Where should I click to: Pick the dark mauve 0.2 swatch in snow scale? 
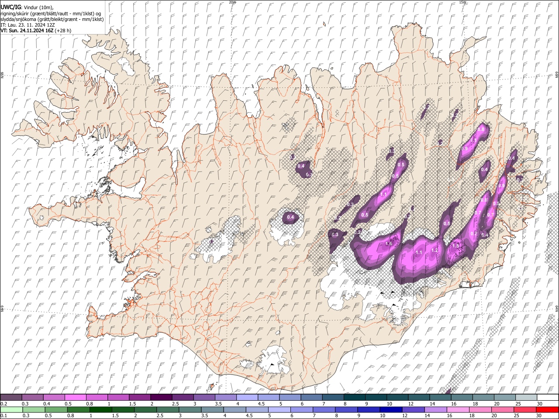click(11, 398)
